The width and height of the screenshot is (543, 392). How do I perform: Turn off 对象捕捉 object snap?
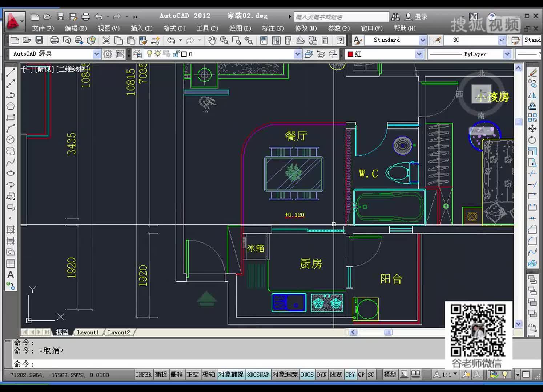click(x=231, y=374)
